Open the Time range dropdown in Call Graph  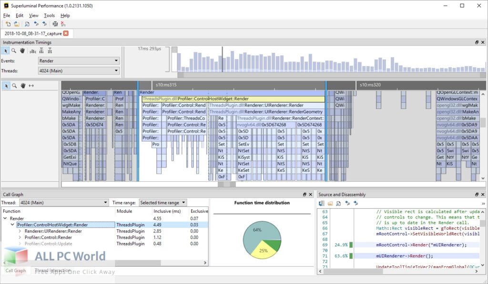(163, 203)
